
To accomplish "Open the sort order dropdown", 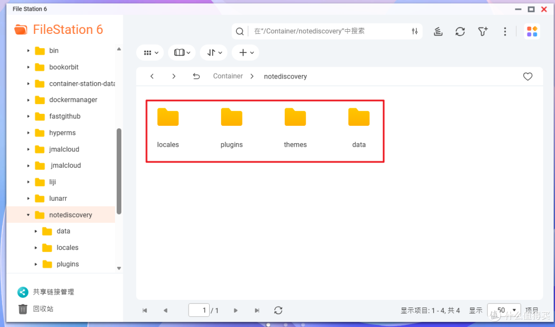I will pos(214,53).
